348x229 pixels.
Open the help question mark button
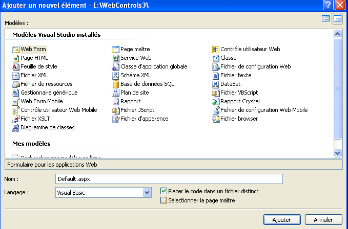coord(328,5)
